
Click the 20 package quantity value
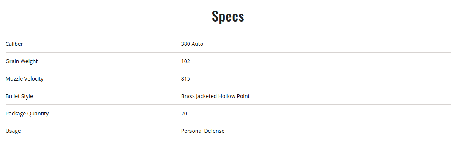tap(184, 114)
